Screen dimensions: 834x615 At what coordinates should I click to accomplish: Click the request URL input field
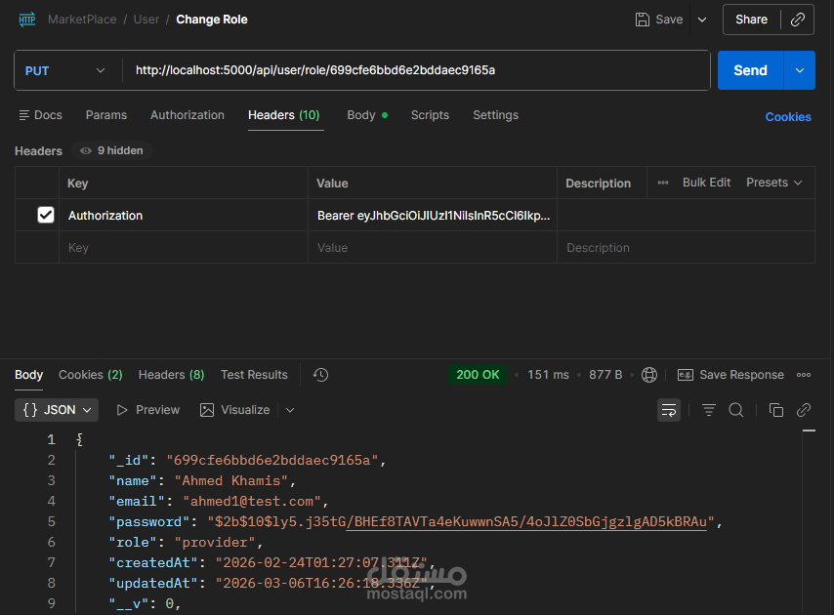415,70
